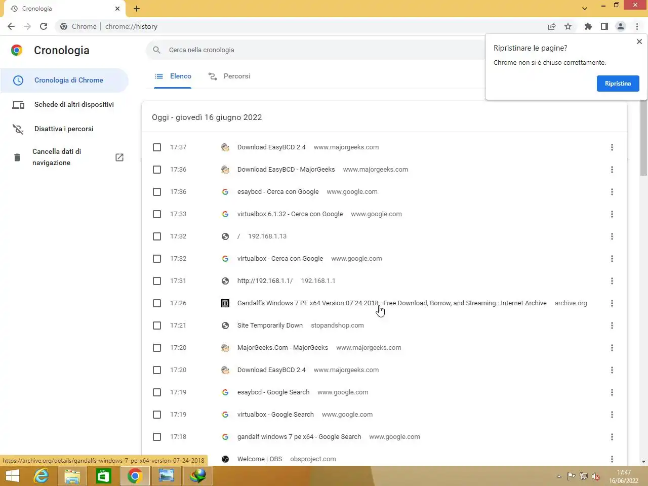The width and height of the screenshot is (648, 486).
Task: Close the Cronologia tab
Action: coord(117,9)
